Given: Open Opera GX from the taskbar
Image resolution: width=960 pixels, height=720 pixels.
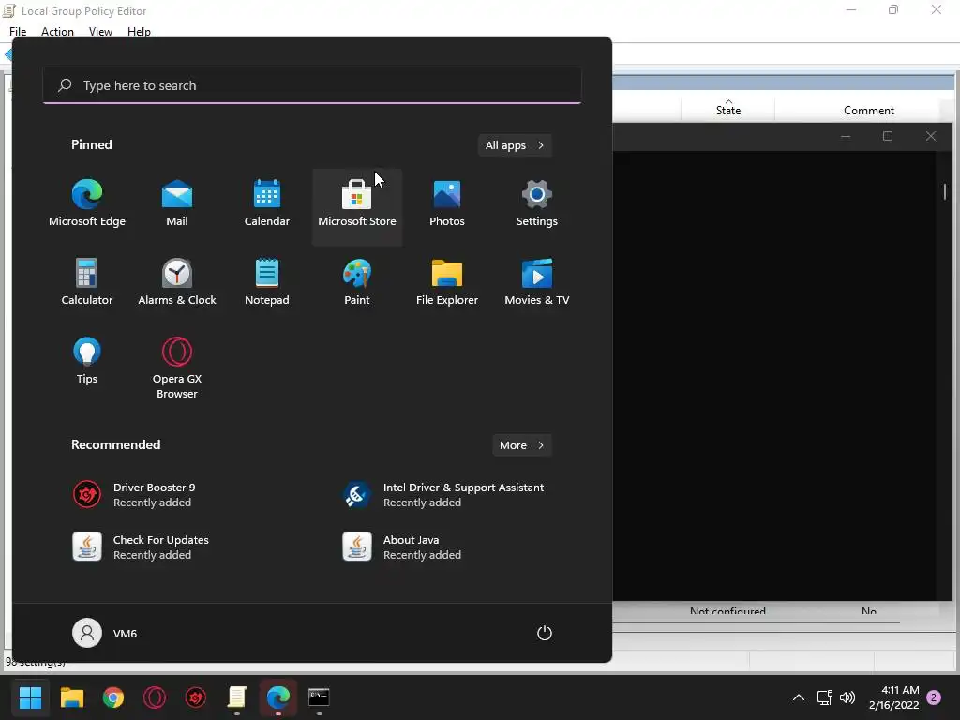Looking at the screenshot, I should click(155, 697).
